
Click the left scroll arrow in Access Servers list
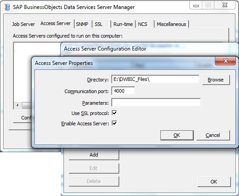17,105
